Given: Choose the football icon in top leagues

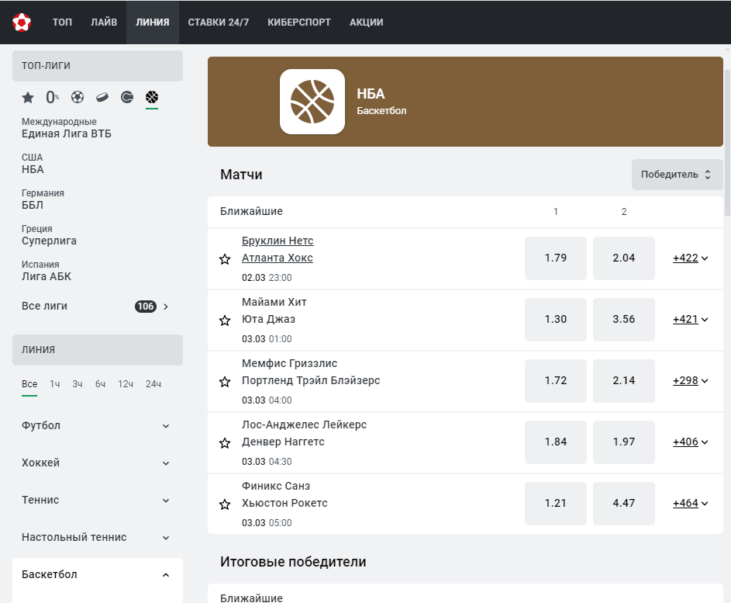Looking at the screenshot, I should (x=78, y=97).
